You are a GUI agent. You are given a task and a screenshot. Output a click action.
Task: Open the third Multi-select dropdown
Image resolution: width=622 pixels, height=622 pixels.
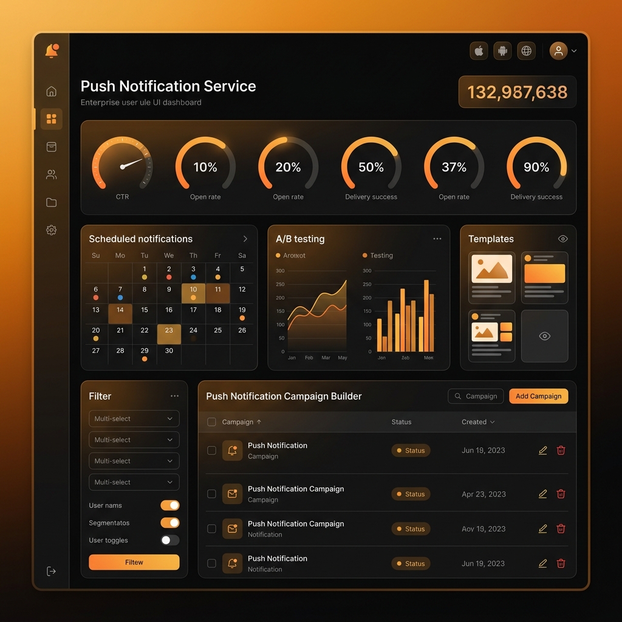click(x=134, y=461)
